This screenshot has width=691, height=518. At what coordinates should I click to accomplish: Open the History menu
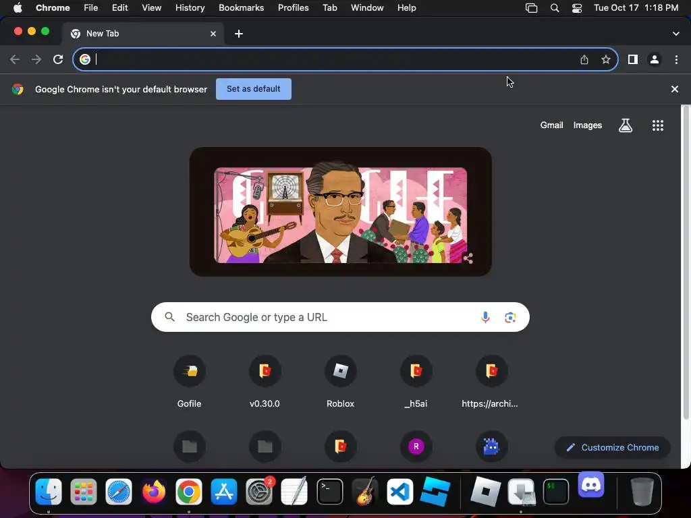coord(190,8)
